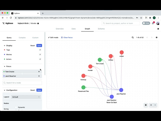This screenshot has width=161, height=121.
Task: Click Clear focus link
Action: pyautogui.click(x=67, y=38)
